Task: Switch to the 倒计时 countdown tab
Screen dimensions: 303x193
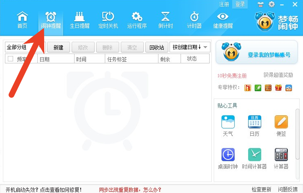Action: coord(165,20)
